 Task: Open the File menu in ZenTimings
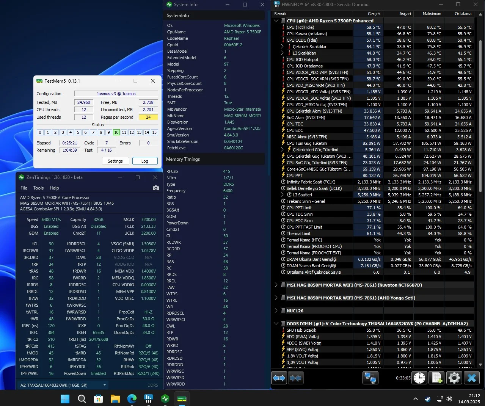[x=24, y=188]
